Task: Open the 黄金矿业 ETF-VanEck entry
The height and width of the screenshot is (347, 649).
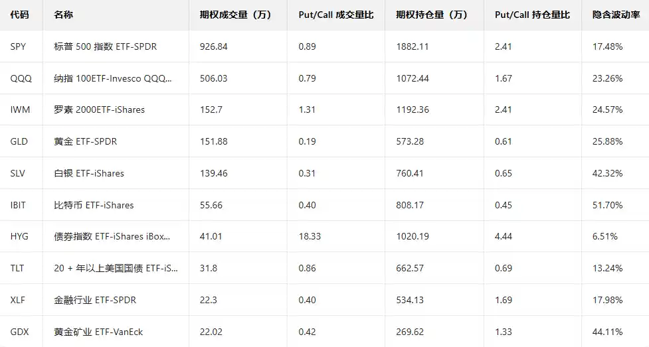Action: coord(98,332)
